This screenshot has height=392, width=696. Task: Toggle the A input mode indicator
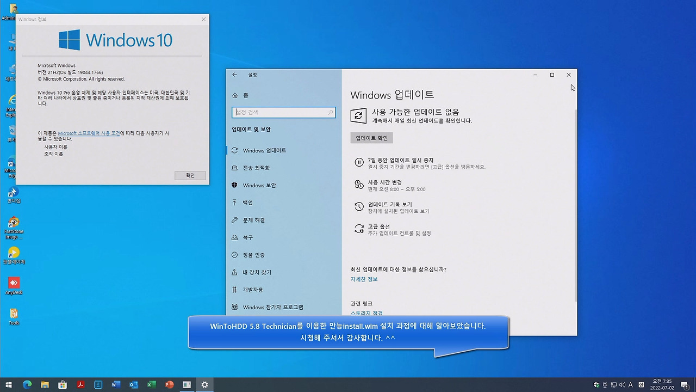(630, 385)
